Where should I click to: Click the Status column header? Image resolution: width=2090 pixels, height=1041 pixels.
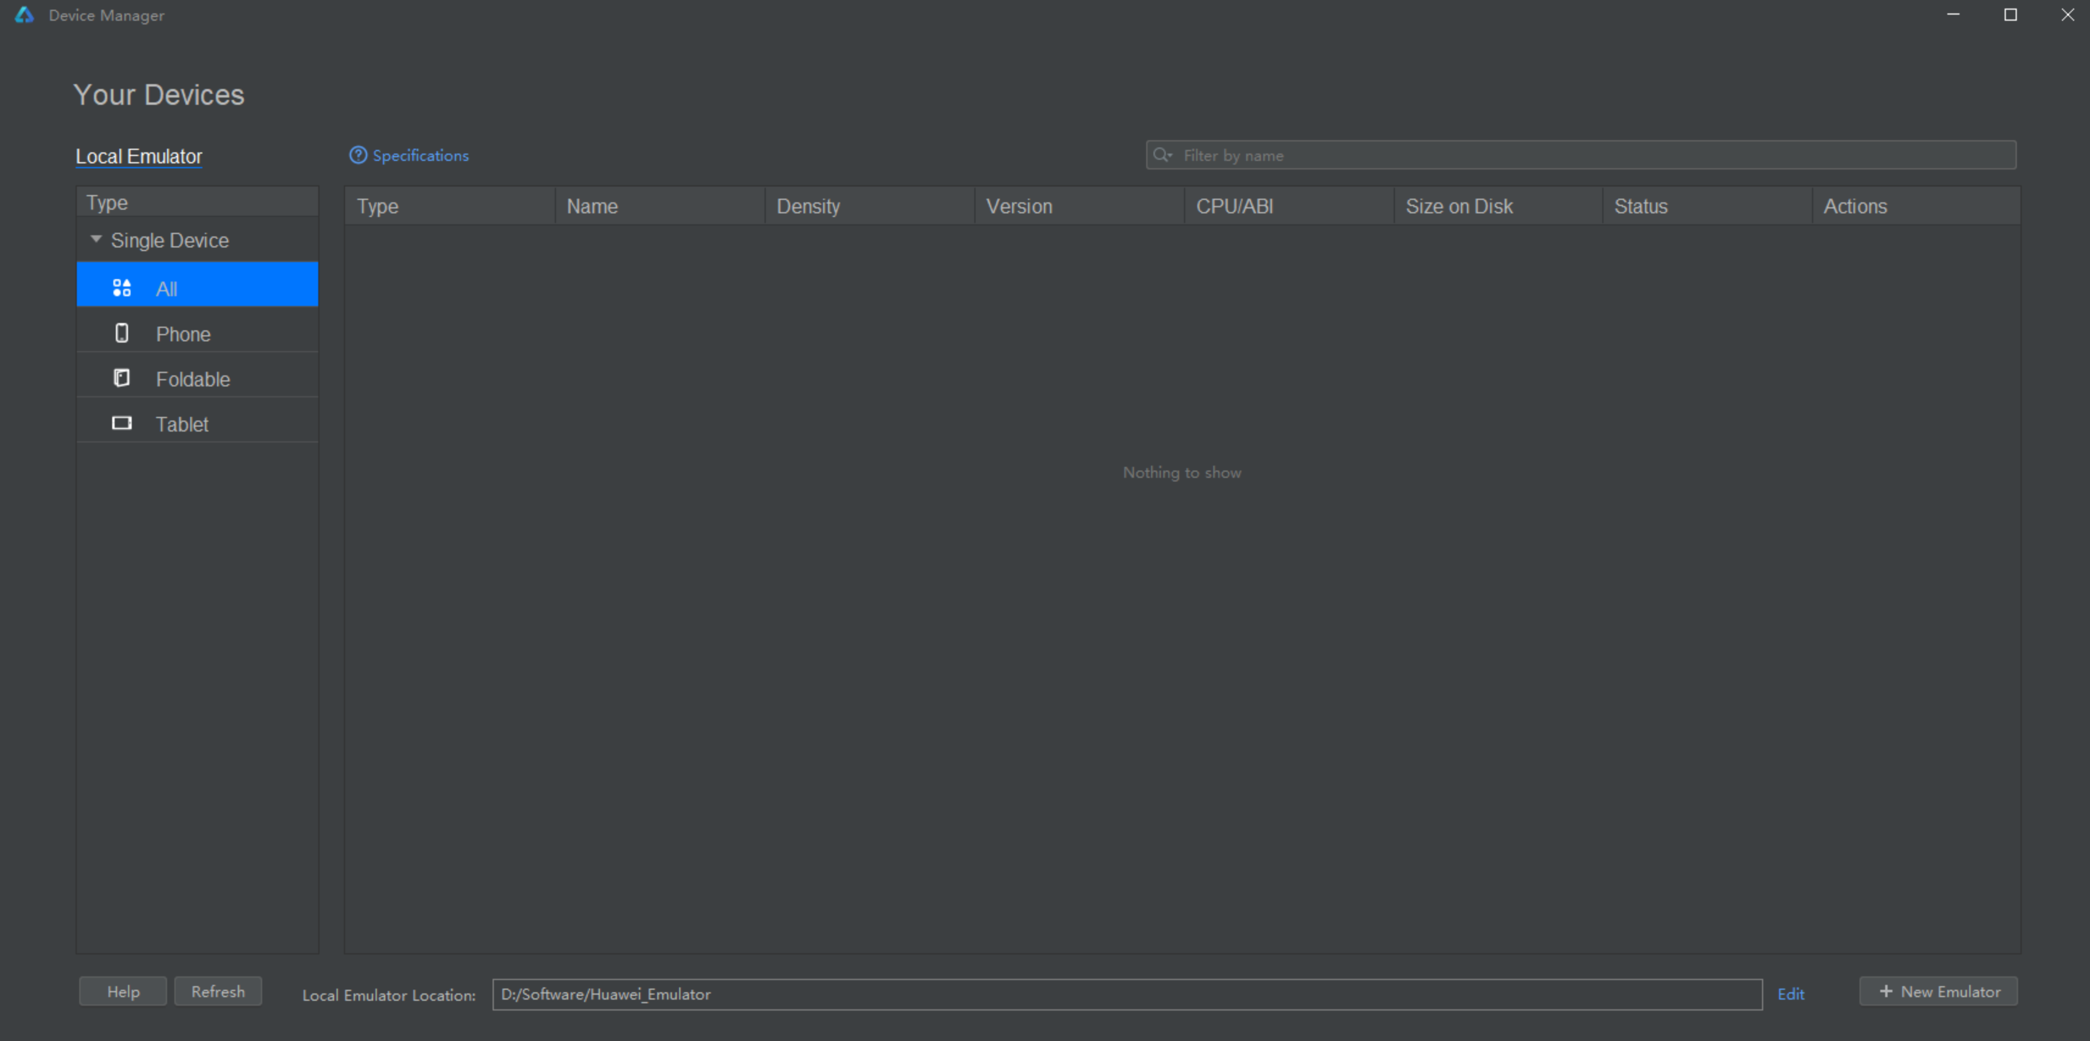[x=1641, y=206]
